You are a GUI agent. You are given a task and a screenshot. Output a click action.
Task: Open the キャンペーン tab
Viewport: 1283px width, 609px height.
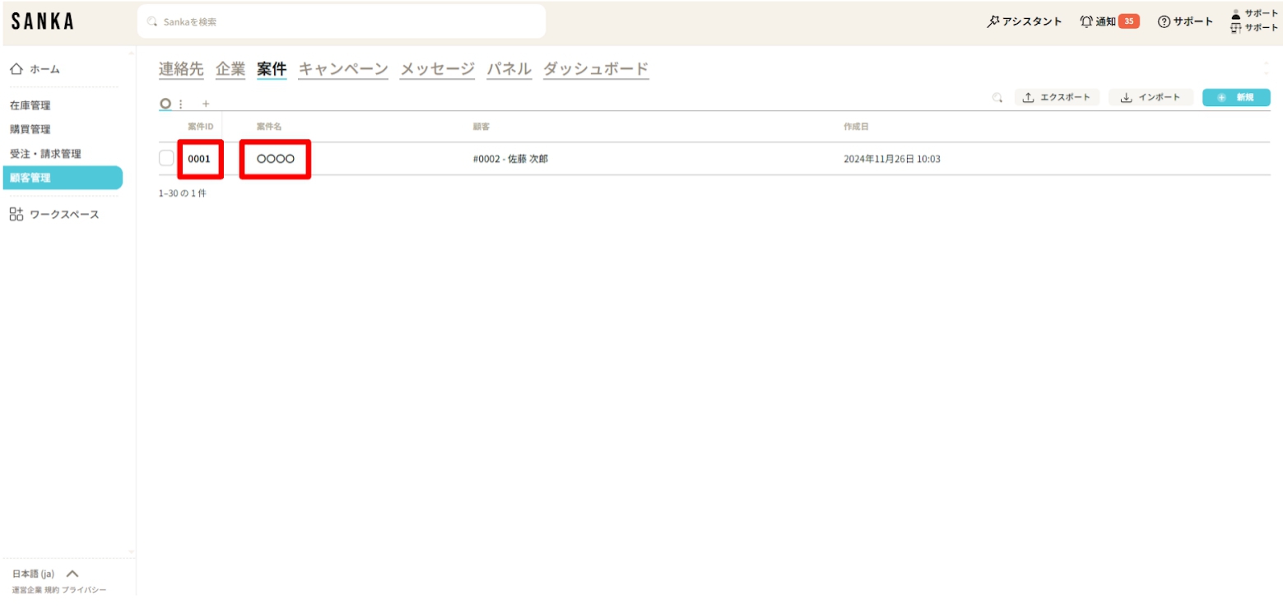(x=343, y=69)
